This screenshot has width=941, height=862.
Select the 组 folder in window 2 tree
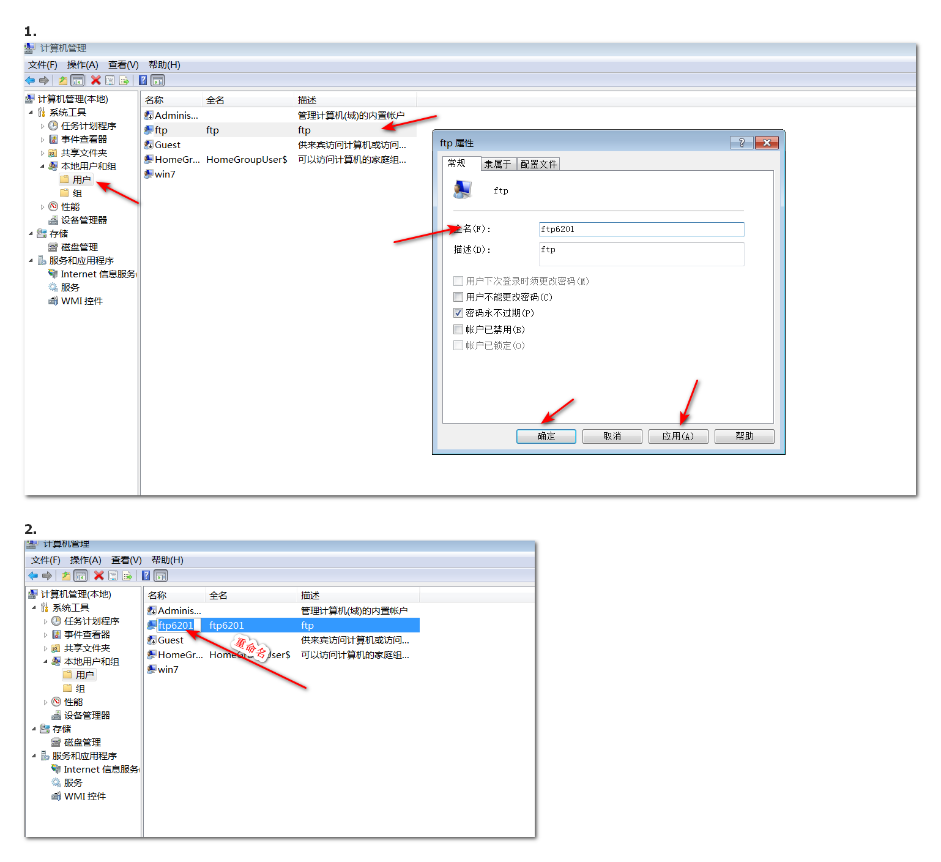pyautogui.click(x=80, y=688)
